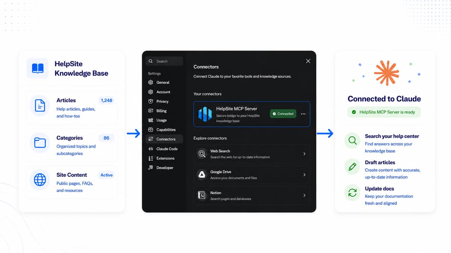Screen dimensions: 451x253
Task: Click the Account sidebar icon
Action: coord(151,92)
